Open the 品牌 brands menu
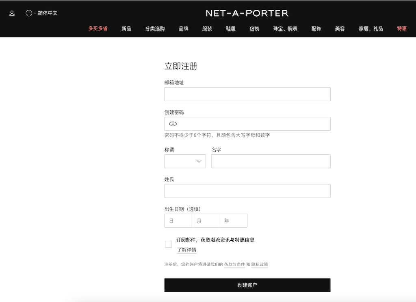This screenshot has height=302, width=416. (x=183, y=29)
